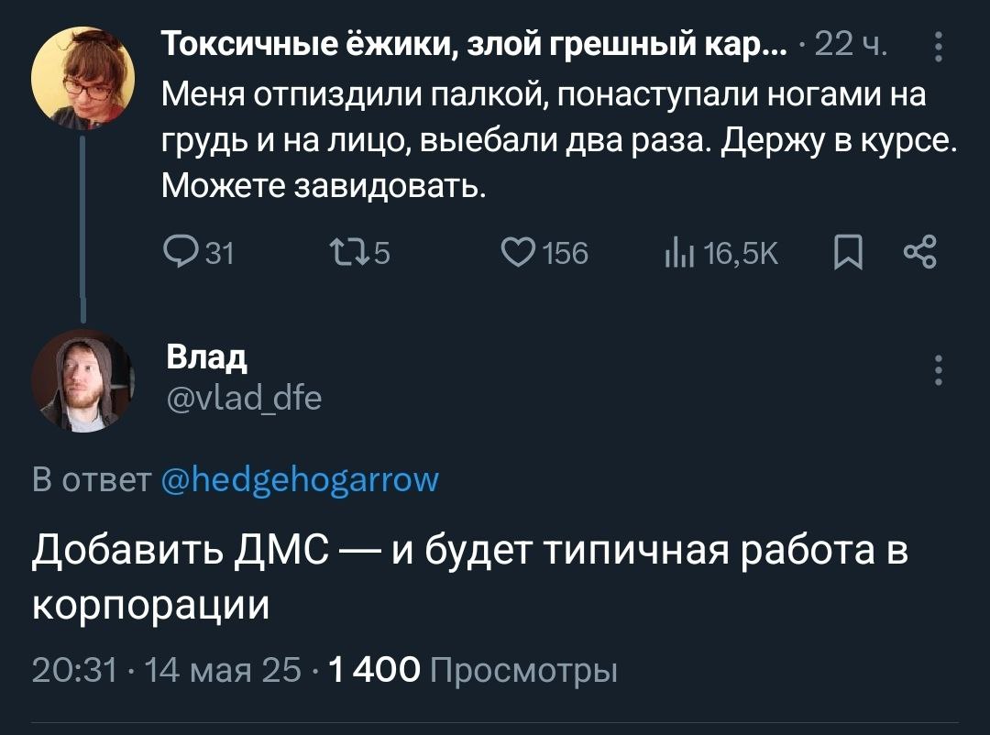Visit the @hedgehogarrow mention link
Screen dimensions: 990x735
pos(300,478)
